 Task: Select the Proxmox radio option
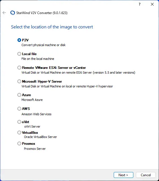tap(19, 144)
